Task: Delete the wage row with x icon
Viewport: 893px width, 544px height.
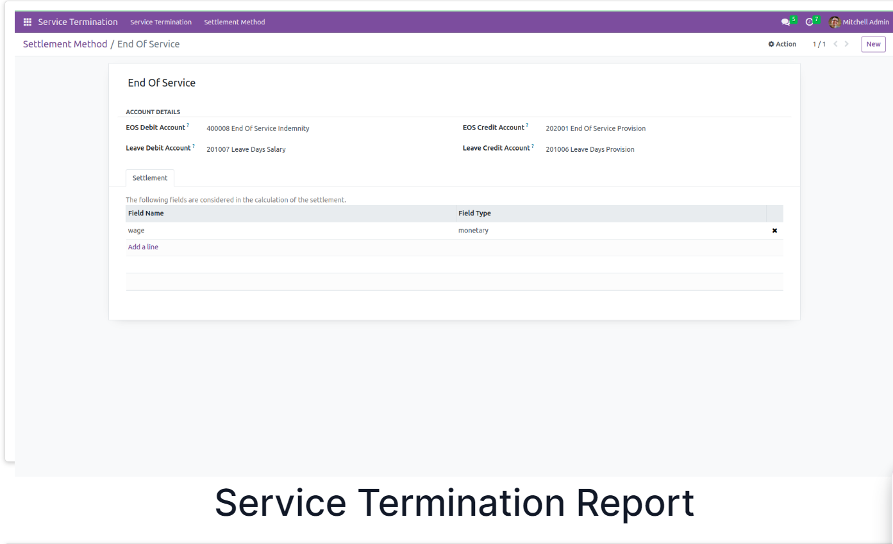Action: [774, 231]
